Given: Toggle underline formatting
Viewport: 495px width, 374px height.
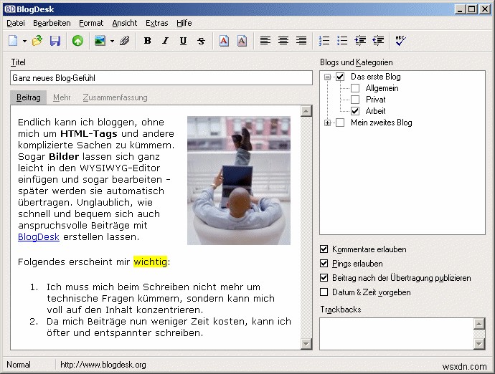Looking at the screenshot, I should coord(183,41).
